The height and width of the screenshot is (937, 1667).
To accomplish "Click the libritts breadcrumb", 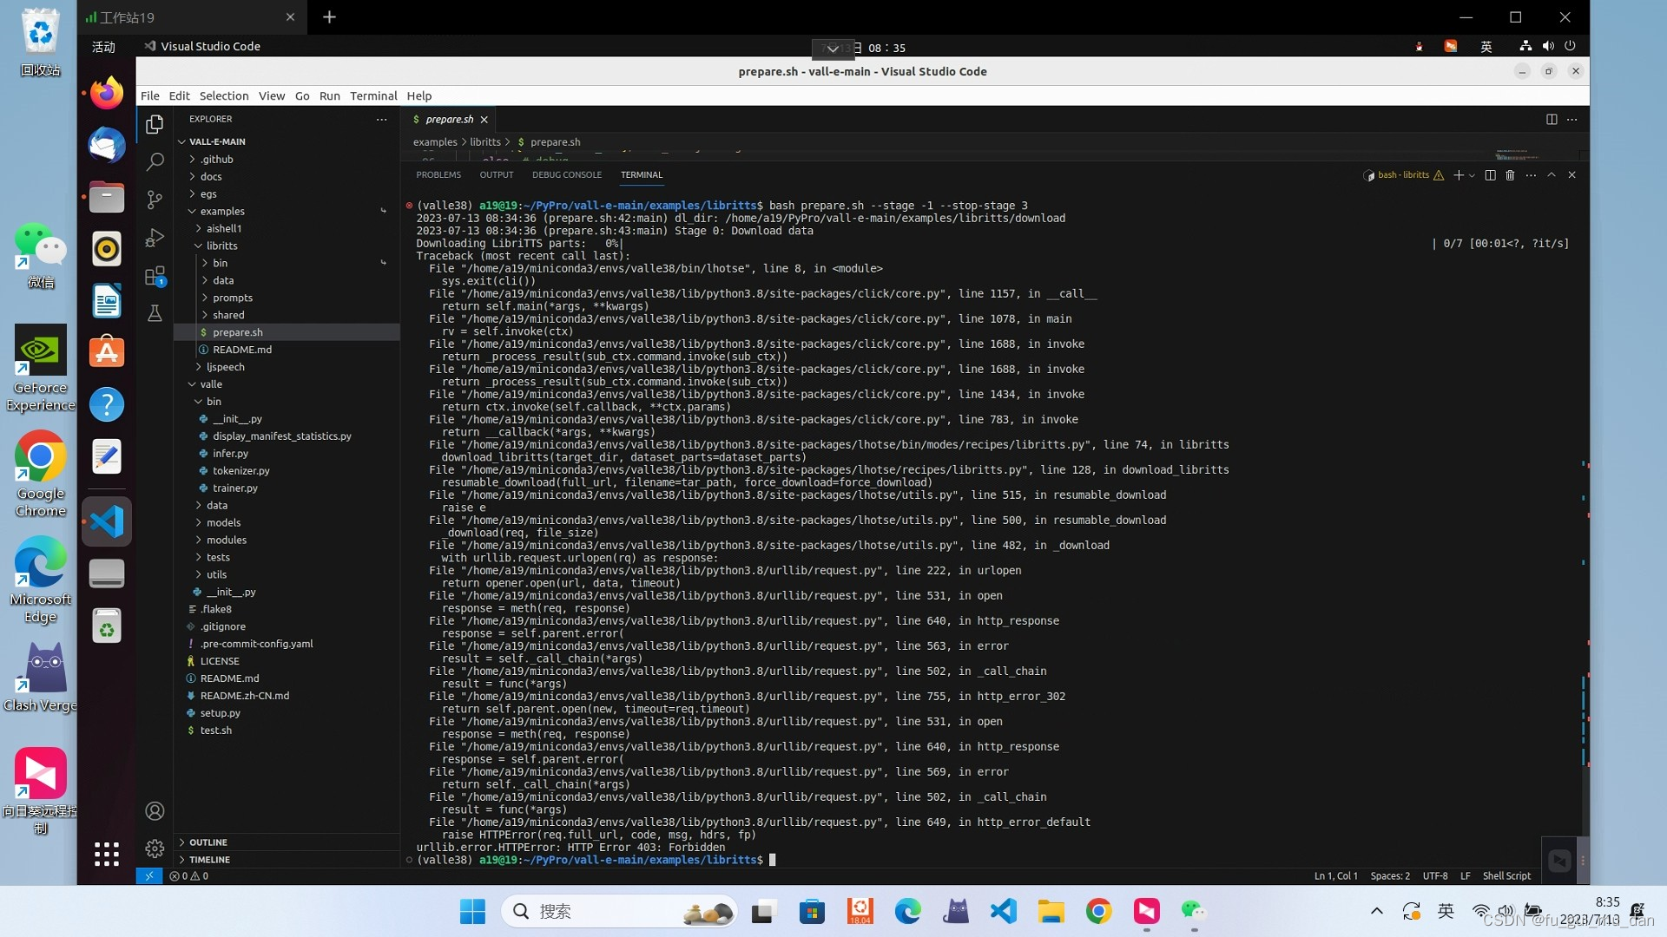I will point(485,142).
